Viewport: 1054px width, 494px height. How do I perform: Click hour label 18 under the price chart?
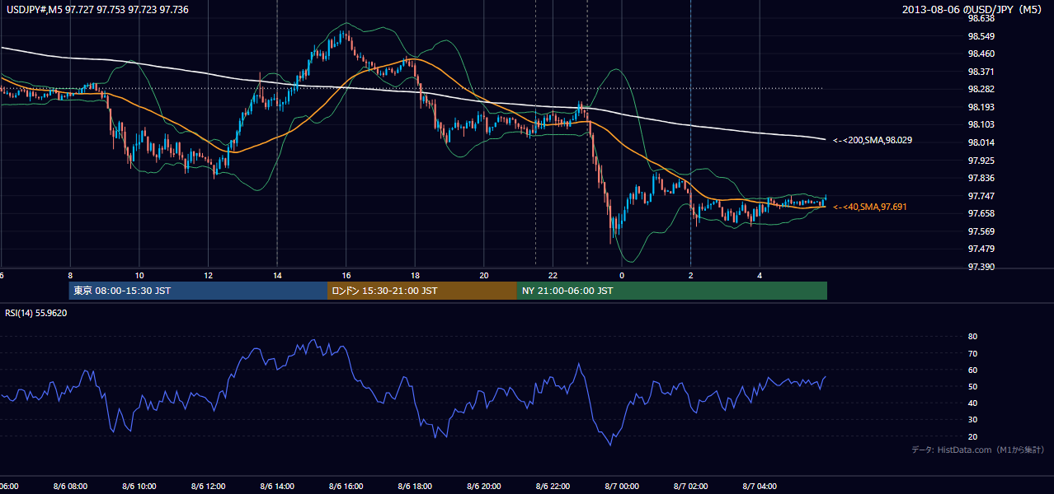415,275
